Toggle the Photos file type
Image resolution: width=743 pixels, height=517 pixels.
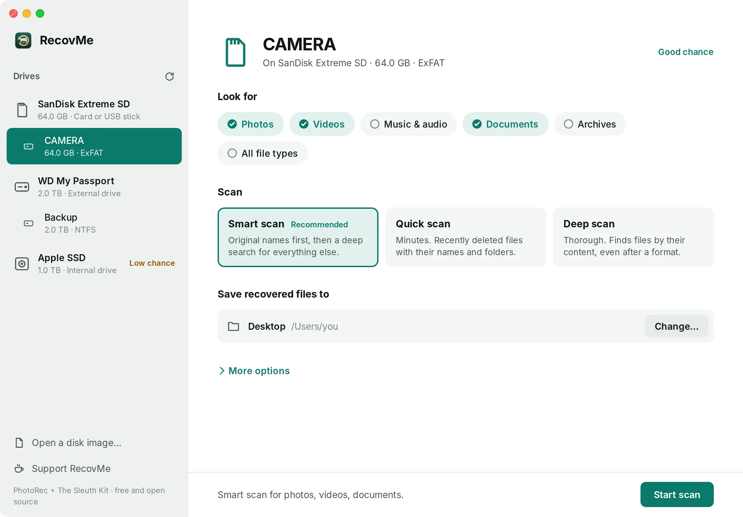pyautogui.click(x=251, y=124)
